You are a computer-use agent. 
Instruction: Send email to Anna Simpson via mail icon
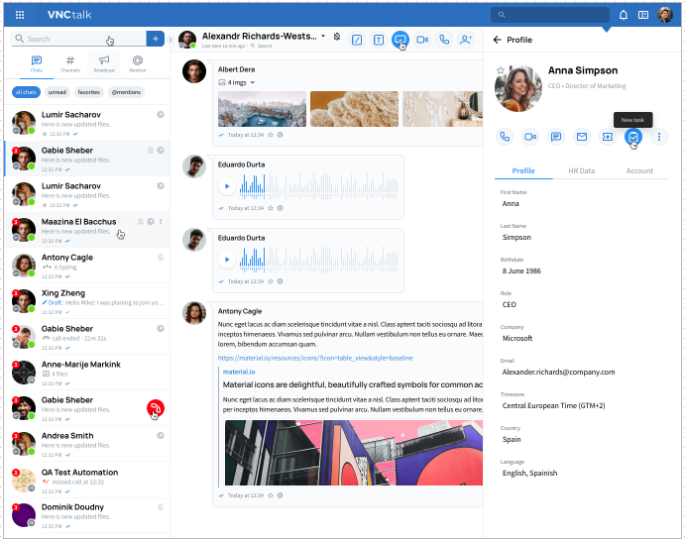tap(582, 137)
